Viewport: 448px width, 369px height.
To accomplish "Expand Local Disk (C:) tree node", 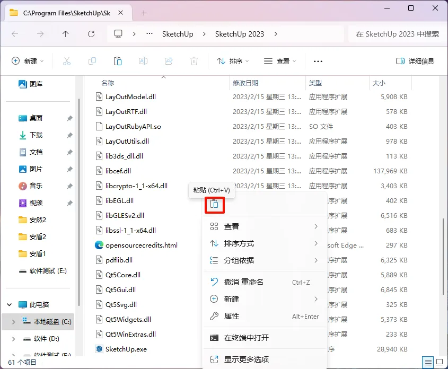I will [13, 322].
